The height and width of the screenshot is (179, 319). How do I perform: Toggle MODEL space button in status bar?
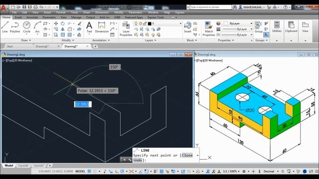pyautogui.click(x=80, y=172)
